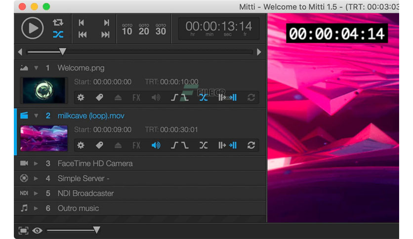The width and height of the screenshot is (413, 239).
Task: Click the pink milkcave video preview
Action: point(333,118)
